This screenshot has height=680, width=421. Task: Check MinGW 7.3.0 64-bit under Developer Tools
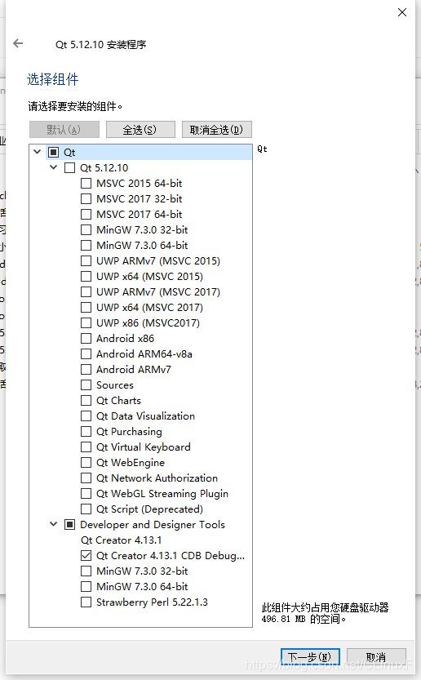point(86,587)
